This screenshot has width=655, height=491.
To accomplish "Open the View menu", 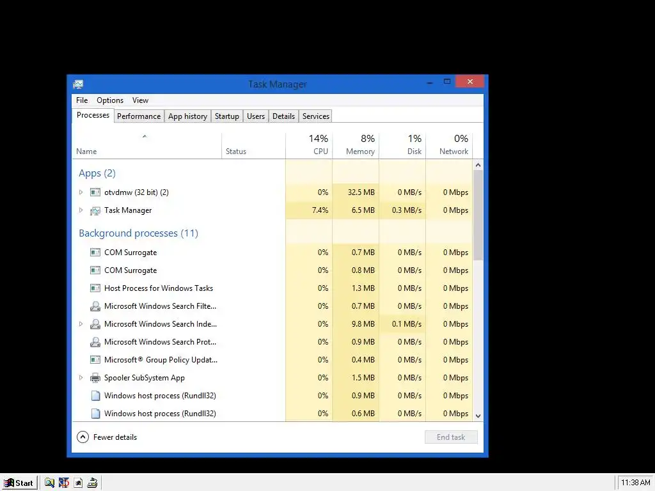I will point(140,100).
